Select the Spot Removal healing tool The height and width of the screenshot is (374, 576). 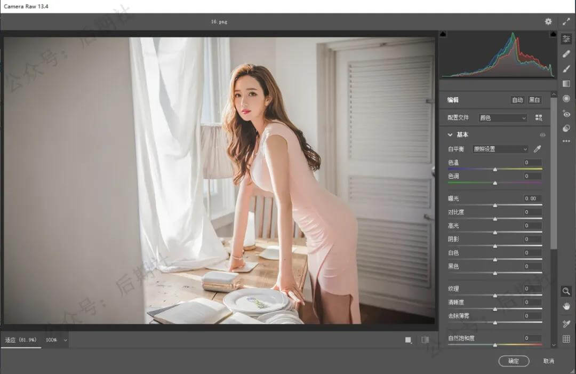click(x=566, y=54)
